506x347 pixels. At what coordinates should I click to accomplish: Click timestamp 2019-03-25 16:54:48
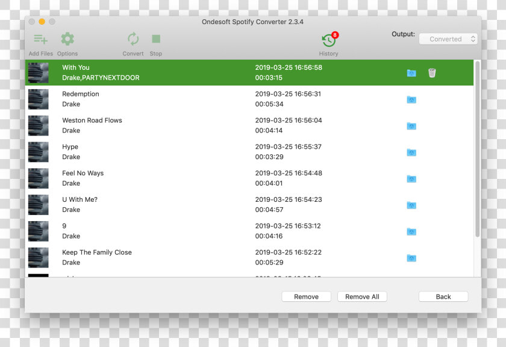coord(289,173)
